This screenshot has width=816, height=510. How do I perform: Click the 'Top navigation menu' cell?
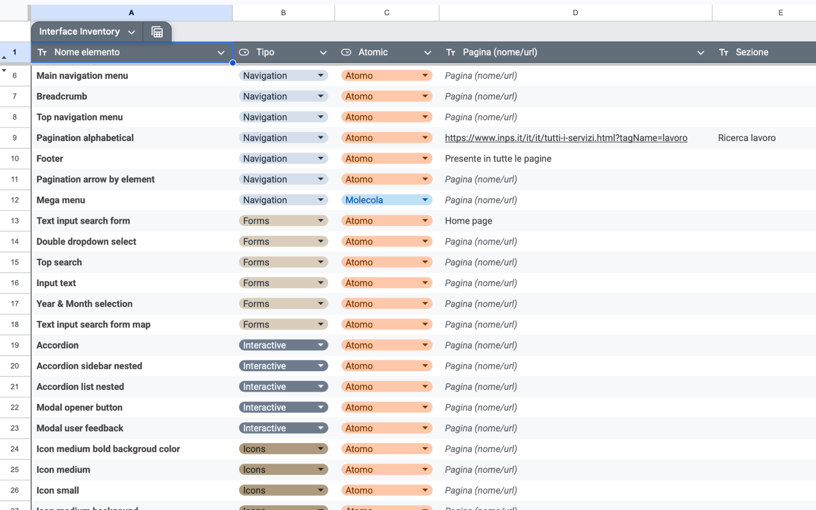[131, 117]
